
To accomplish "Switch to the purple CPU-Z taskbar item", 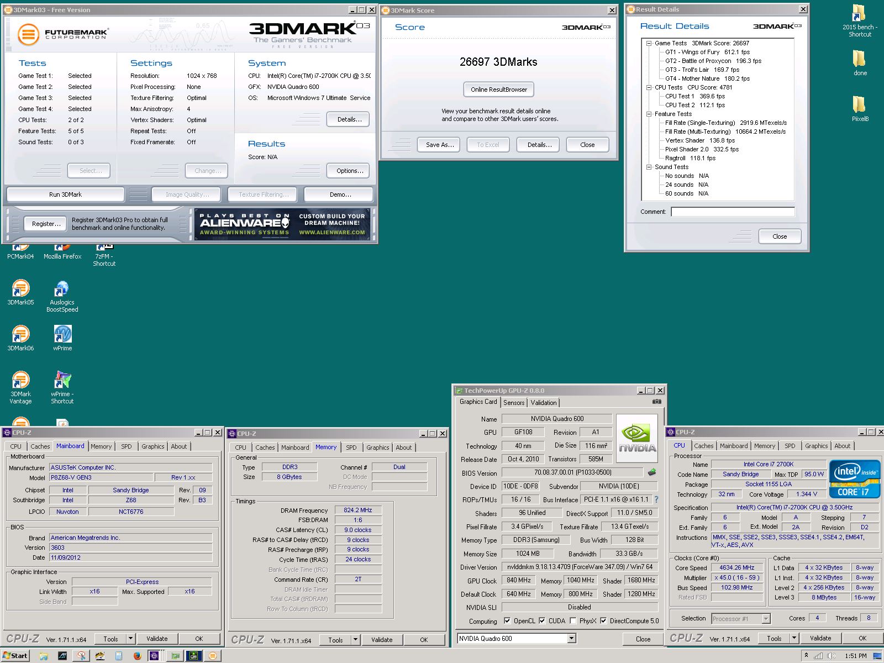I will click(154, 656).
